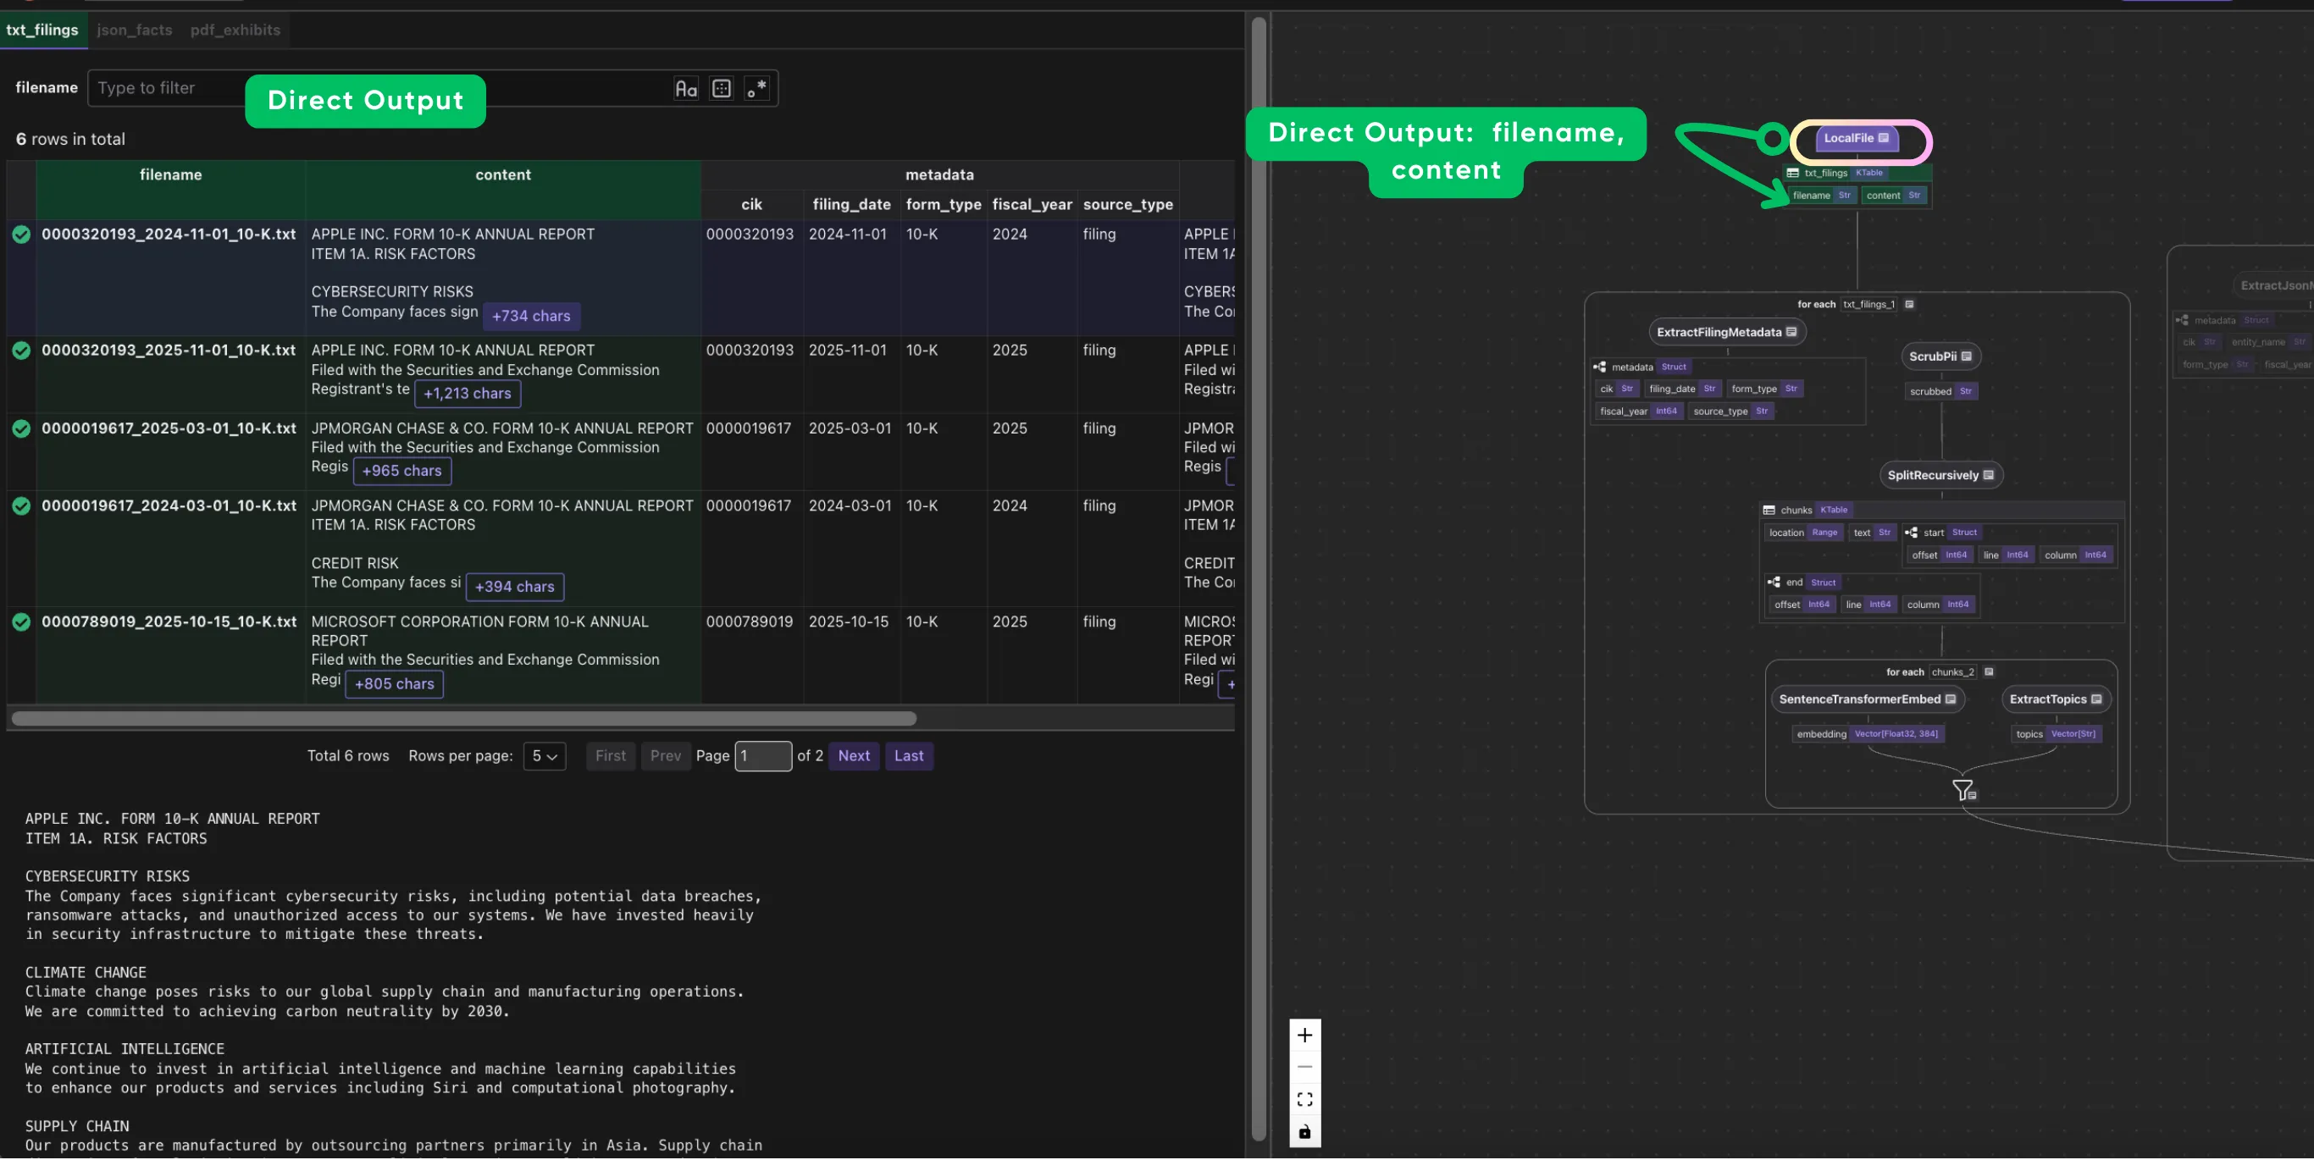
Task: Jump to the Last page of rows
Action: click(908, 757)
